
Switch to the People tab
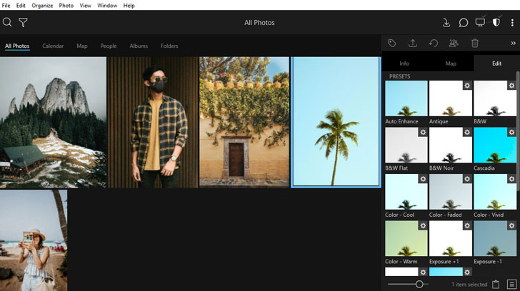tap(109, 46)
